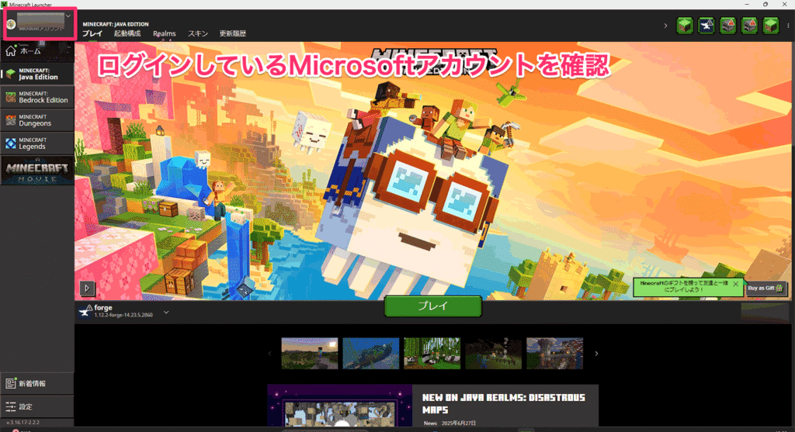Go to previous screenshots with left arrow

click(269, 354)
